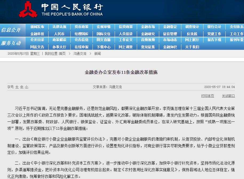Open 新闻 in the breadcrumb
This screenshot has width=244, height=179.
pos(97,54)
